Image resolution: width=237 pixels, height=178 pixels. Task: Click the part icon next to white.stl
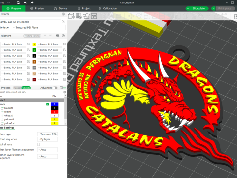pyautogui.click(x=2, y=116)
